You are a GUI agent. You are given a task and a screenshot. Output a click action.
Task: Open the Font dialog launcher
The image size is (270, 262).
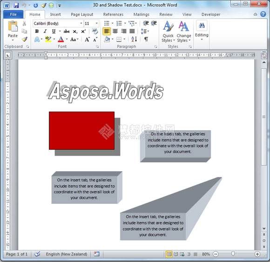coord(97,47)
